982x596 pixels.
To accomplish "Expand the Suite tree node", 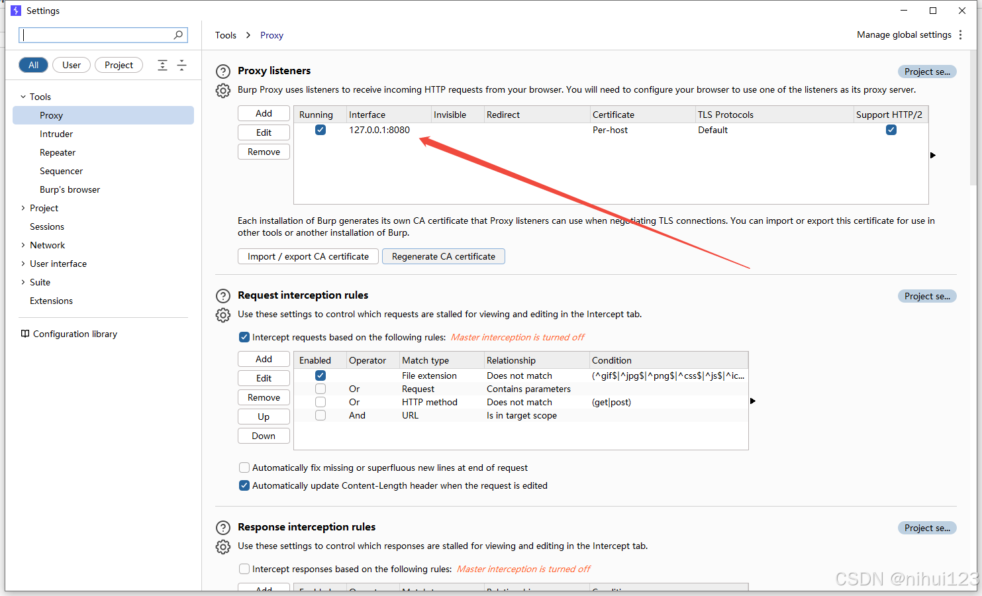I will tap(23, 282).
